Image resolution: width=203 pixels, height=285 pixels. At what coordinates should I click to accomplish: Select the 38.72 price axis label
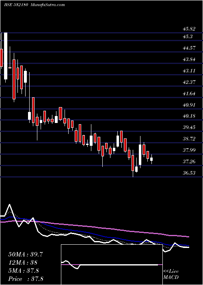pyautogui.click(x=189, y=139)
